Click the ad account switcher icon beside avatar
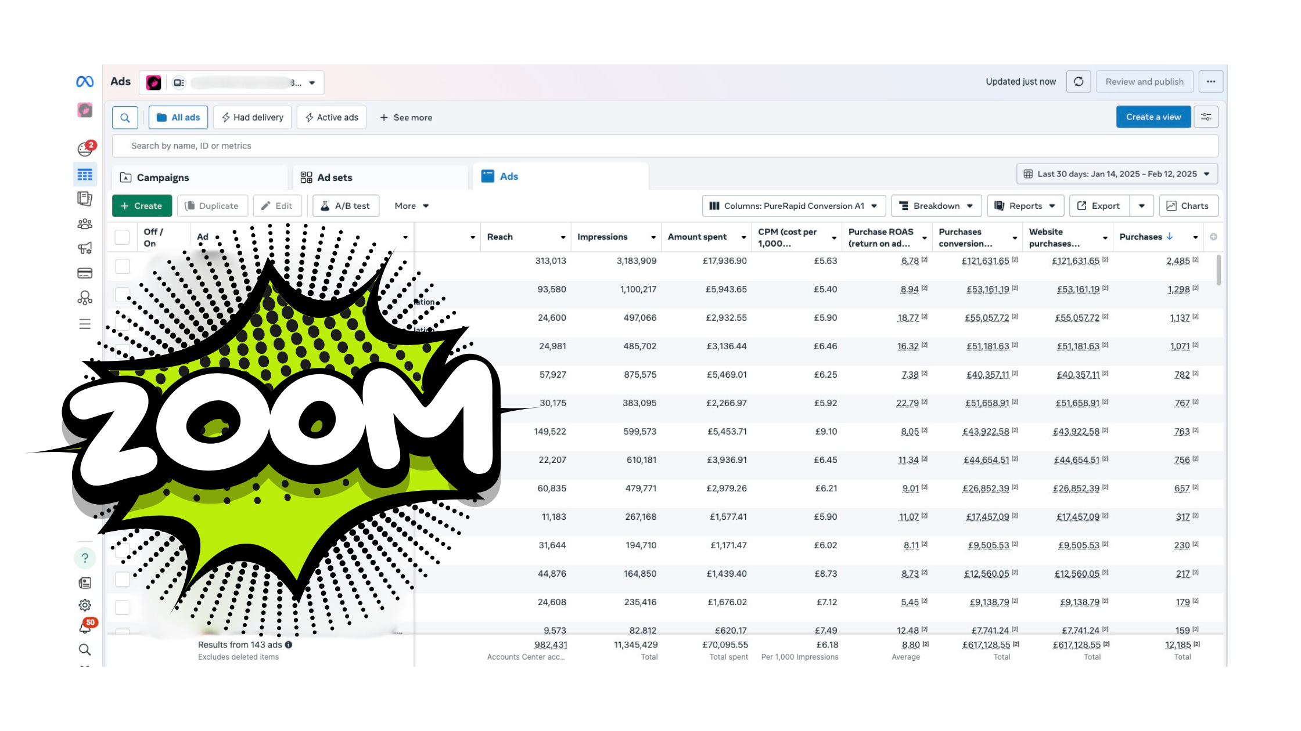The width and height of the screenshot is (1301, 731). [x=179, y=83]
